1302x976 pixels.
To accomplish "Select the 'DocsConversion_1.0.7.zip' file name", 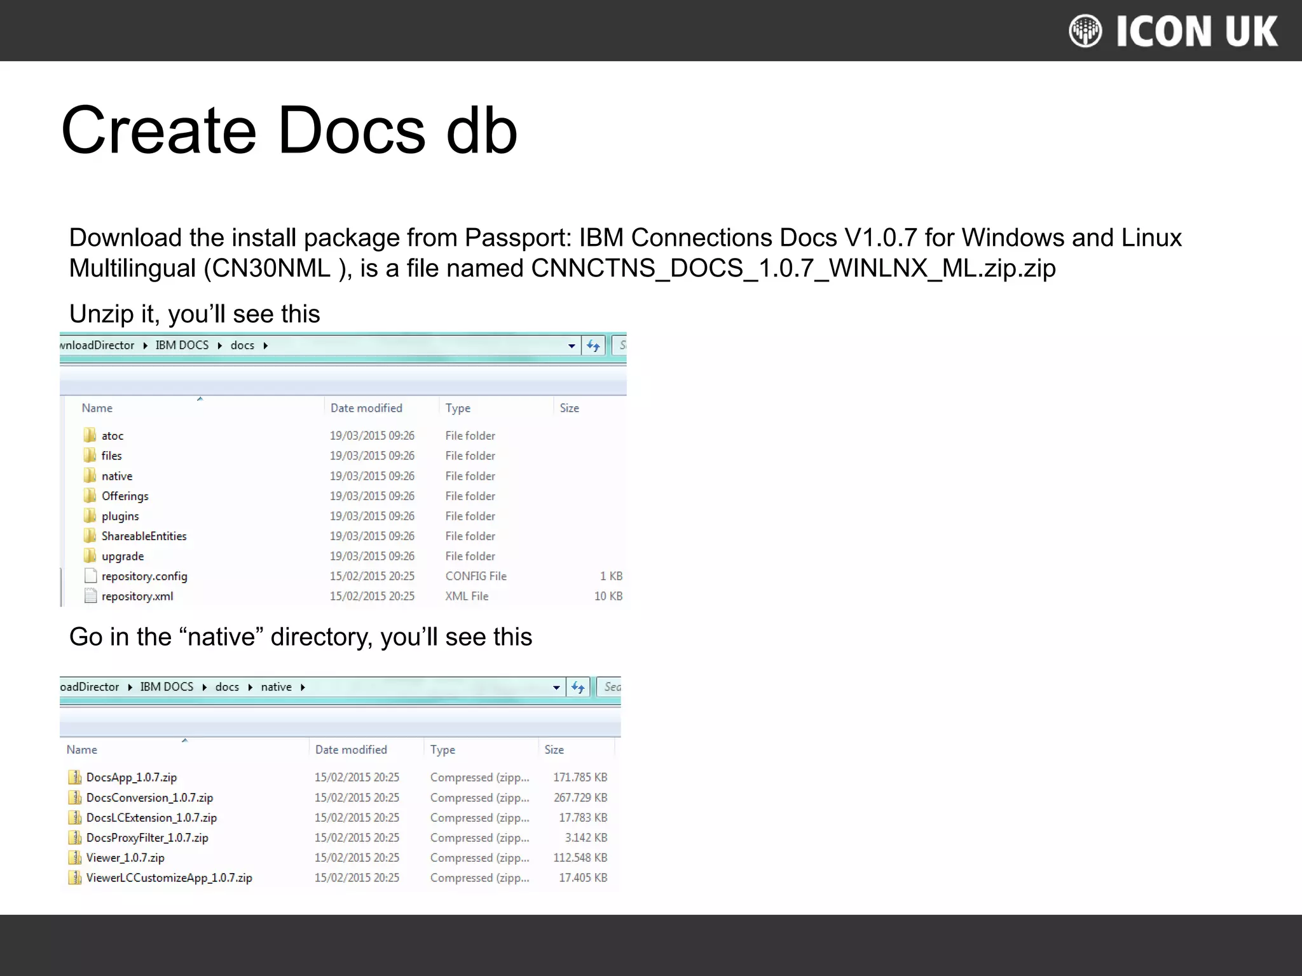I will 149,797.
